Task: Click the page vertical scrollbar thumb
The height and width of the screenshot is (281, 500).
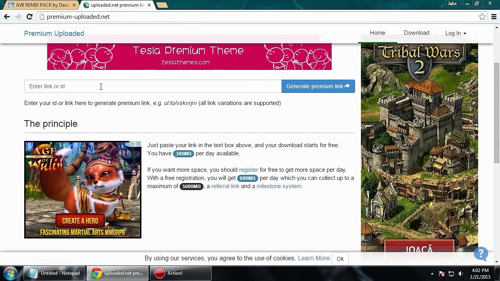Action: [x=496, y=113]
